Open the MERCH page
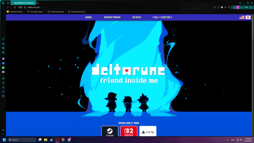This screenshot has width=254, height=143. 137,17
